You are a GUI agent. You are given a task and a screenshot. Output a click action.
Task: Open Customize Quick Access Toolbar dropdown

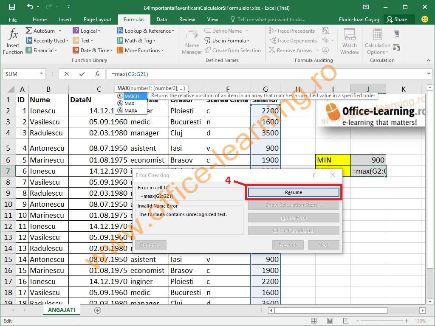(68, 7)
